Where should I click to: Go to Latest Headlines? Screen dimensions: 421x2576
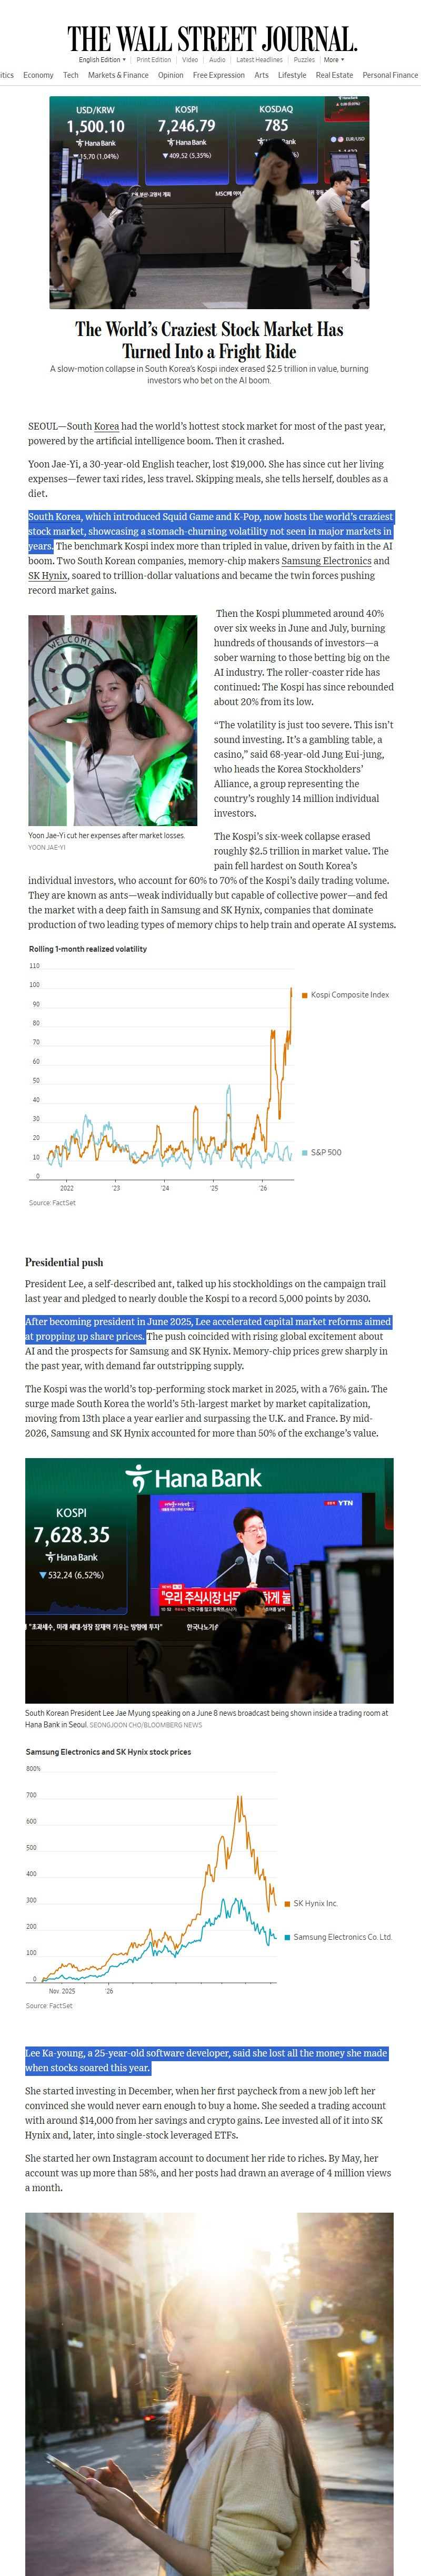click(259, 60)
